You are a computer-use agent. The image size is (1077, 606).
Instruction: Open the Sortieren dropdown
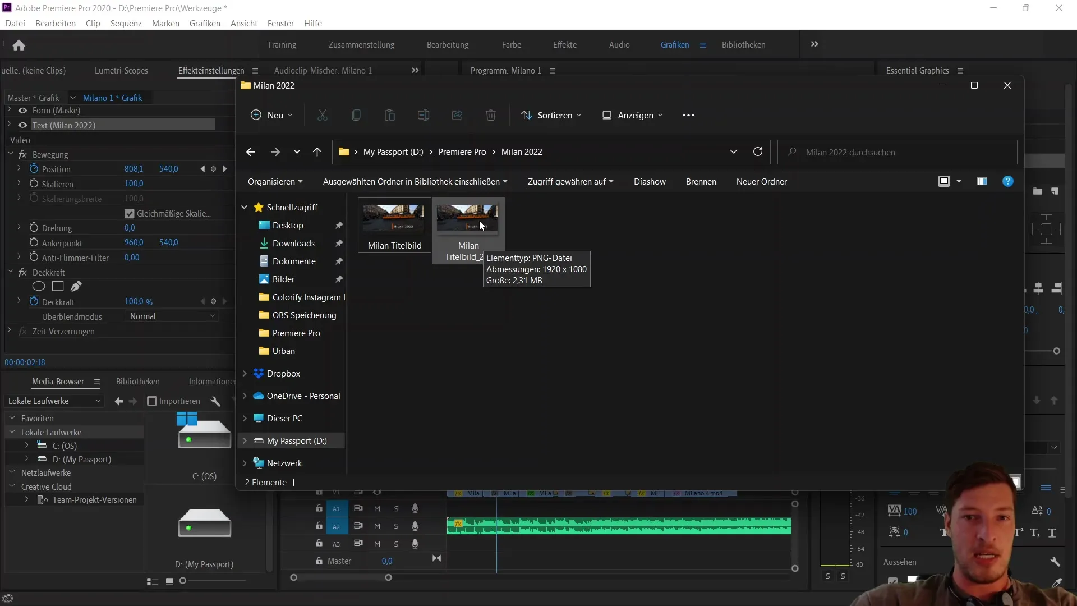tap(551, 115)
